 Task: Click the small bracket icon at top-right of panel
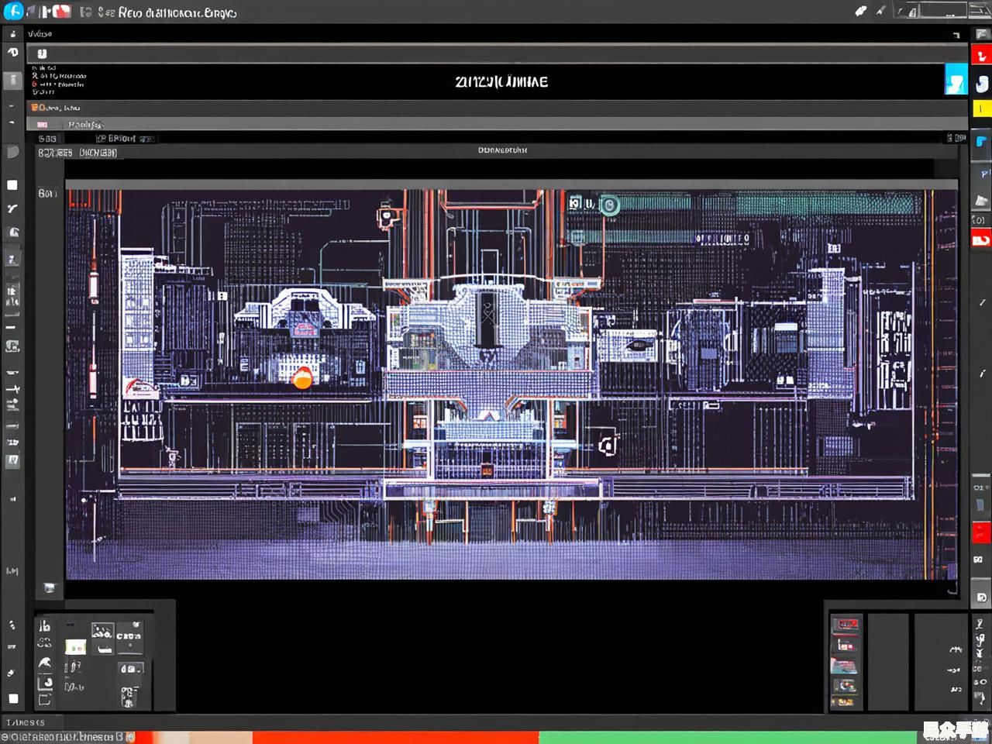coord(956,35)
